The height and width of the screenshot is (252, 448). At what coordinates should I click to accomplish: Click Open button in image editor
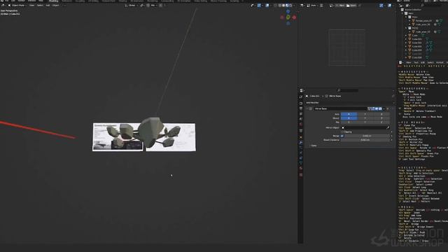pos(351,6)
